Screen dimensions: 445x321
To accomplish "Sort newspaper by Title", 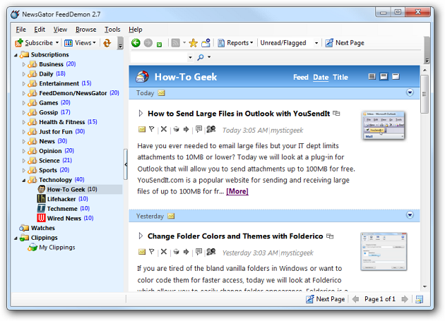I will (340, 78).
